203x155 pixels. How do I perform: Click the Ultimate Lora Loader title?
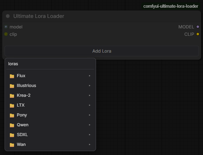39,16
